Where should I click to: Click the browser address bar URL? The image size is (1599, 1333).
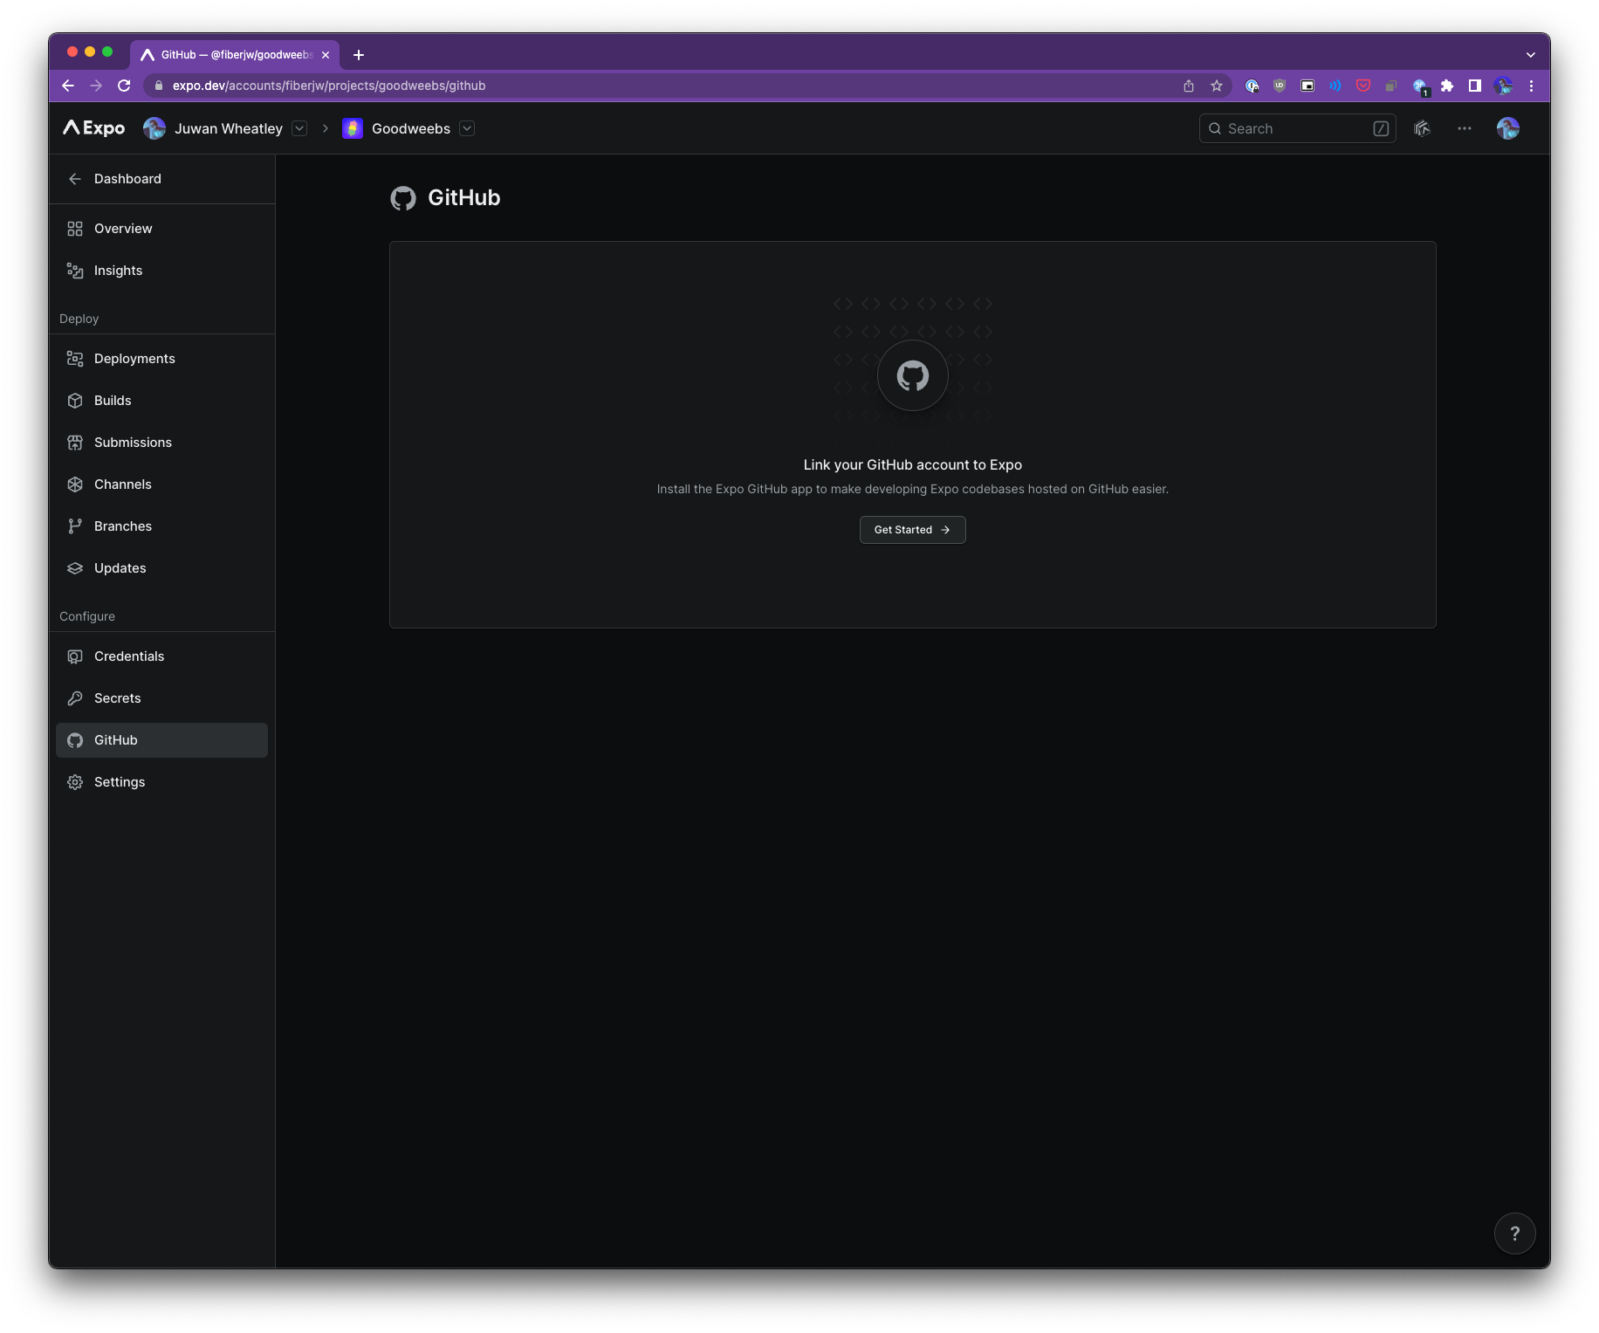tap(329, 86)
